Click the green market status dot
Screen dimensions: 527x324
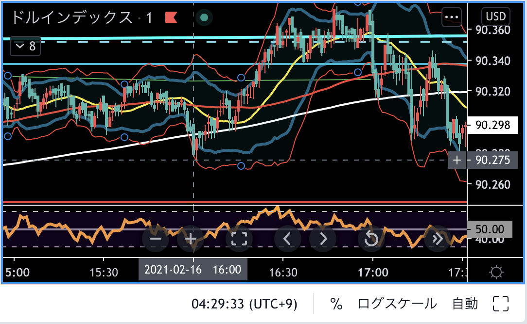[x=205, y=18]
